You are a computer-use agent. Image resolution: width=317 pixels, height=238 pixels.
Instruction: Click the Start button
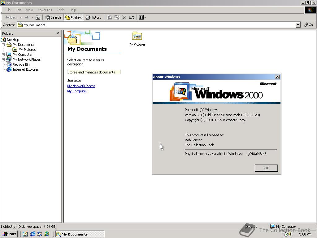(x=9, y=234)
